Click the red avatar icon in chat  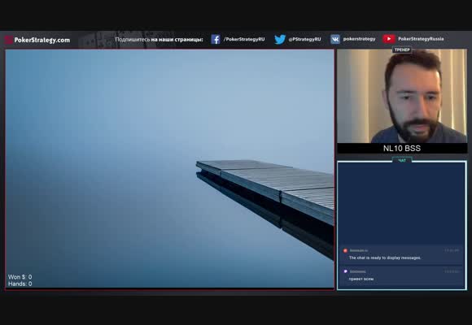[x=345, y=250]
